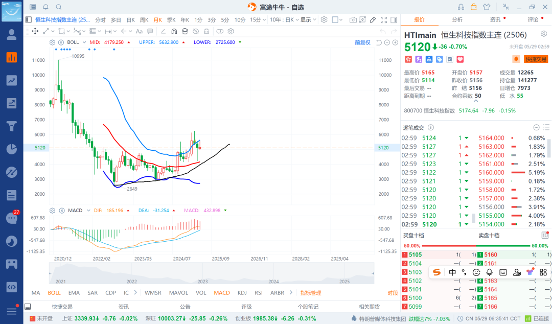Screen dimensions: 552x324
Task: Toggle the BOLL indicator at the bottom
Action: 54,293
